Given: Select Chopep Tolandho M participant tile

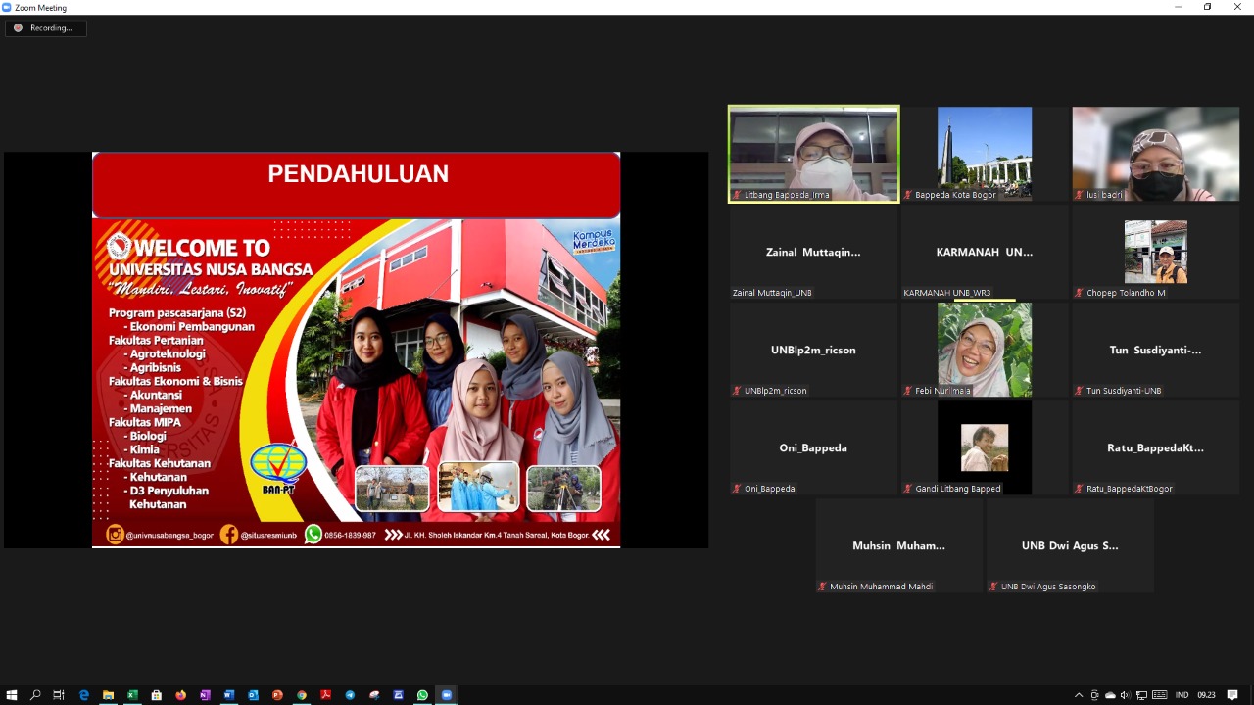Looking at the screenshot, I should (1155, 252).
